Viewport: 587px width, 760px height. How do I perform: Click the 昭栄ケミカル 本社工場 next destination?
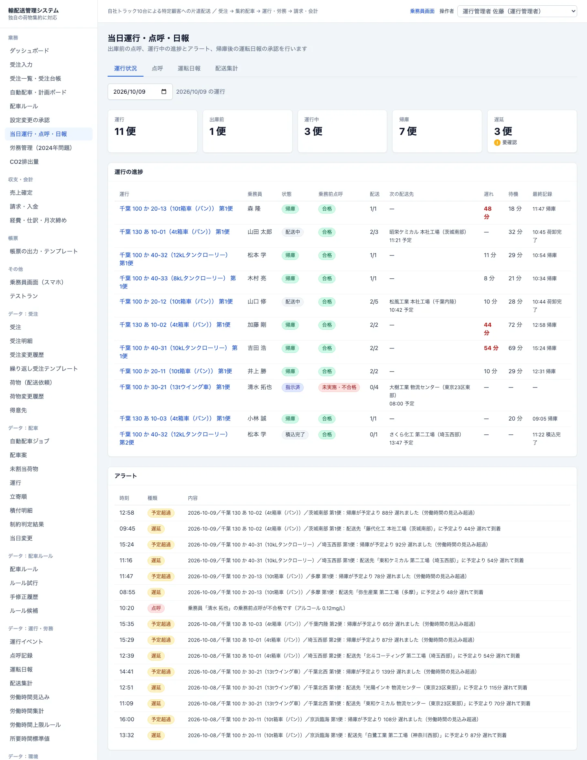tap(428, 232)
